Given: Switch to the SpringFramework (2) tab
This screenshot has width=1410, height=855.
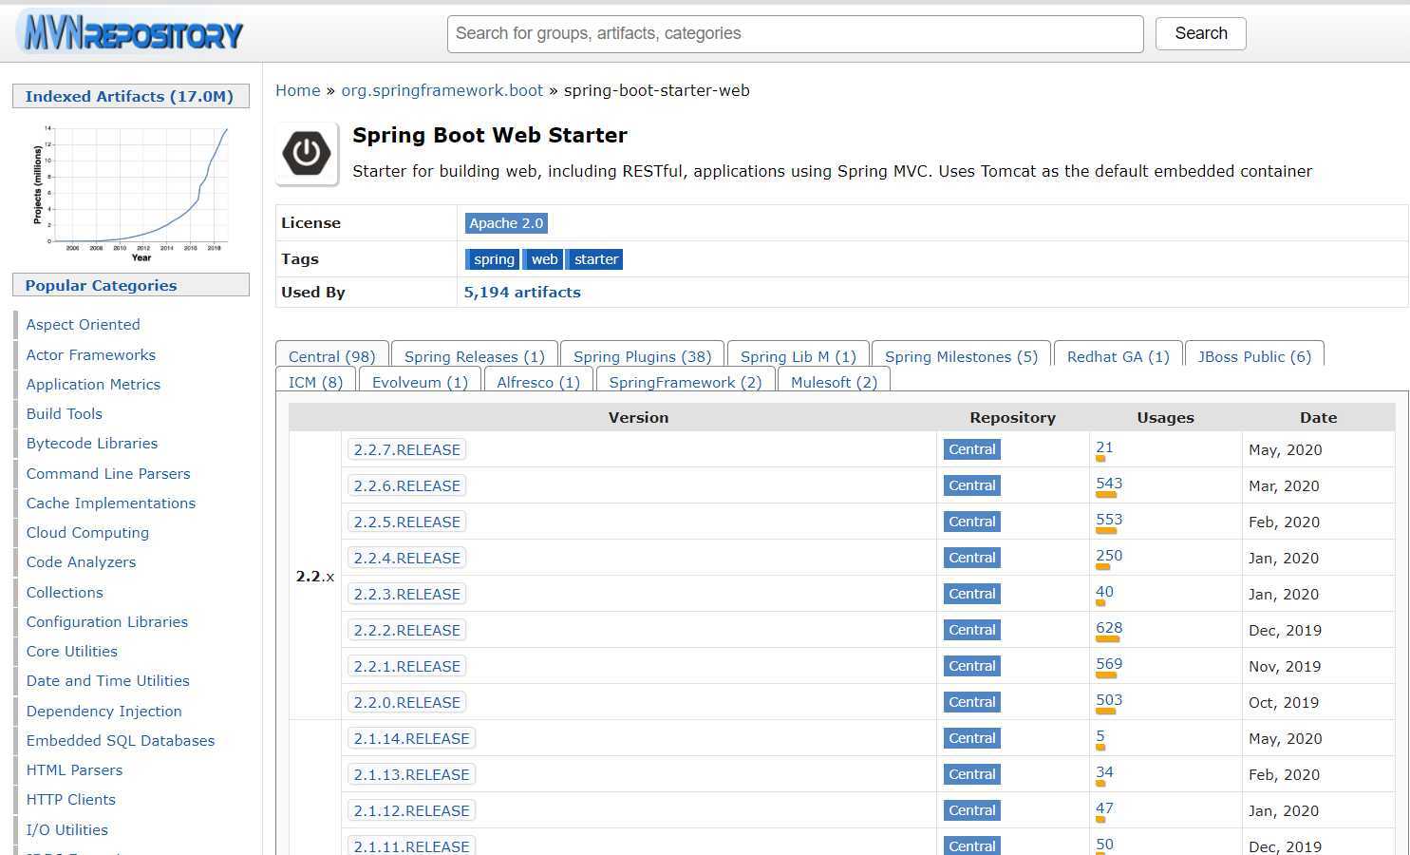Looking at the screenshot, I should (685, 381).
